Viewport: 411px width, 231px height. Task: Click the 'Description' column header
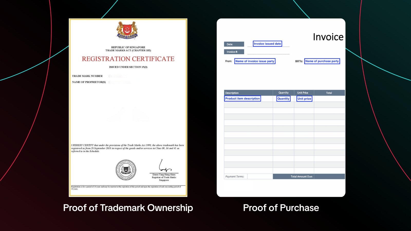pos(248,93)
